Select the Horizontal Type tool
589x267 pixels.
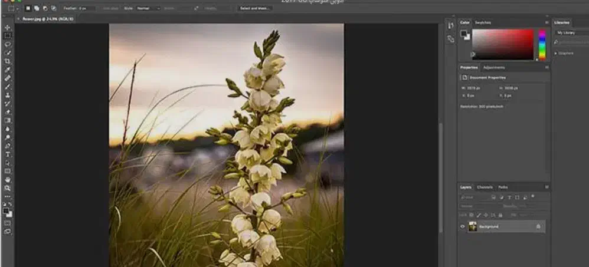coord(8,154)
